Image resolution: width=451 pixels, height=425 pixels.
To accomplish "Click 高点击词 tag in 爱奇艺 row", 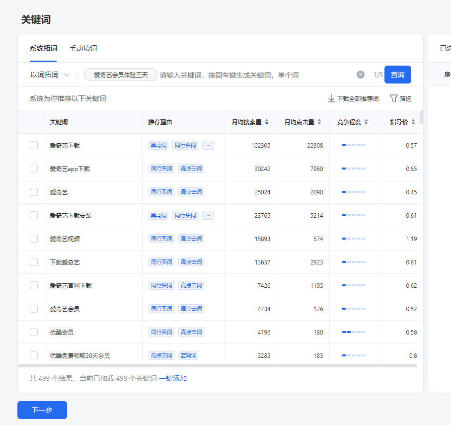I will [x=191, y=192].
